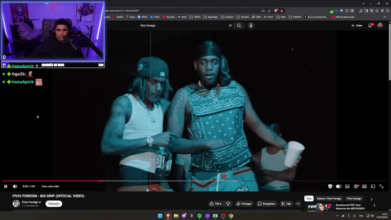Image resolution: width=391 pixels, height=220 pixels.
Task: Open the Fivio Foreign channel avatar
Action: point(16,204)
